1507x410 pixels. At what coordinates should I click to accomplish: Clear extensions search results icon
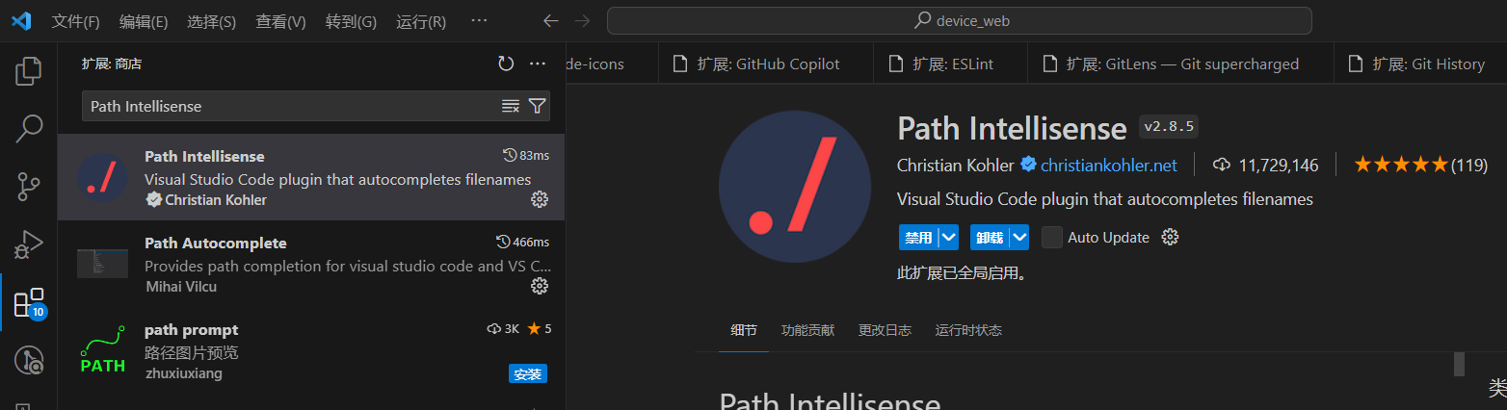pyautogui.click(x=511, y=106)
